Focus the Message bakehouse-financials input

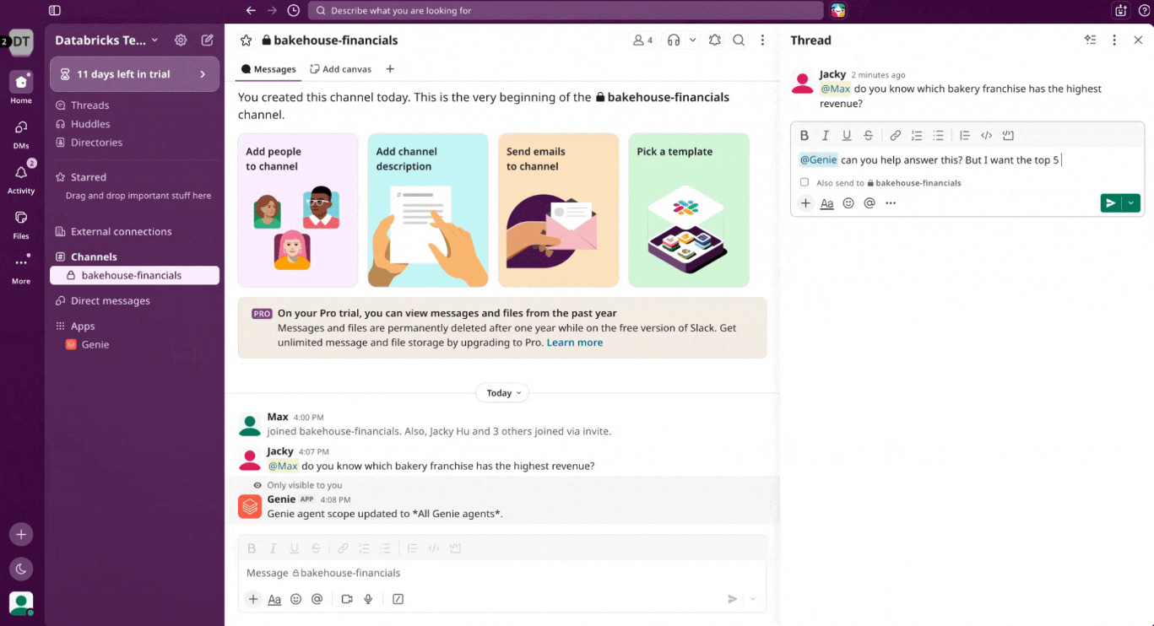(502, 573)
